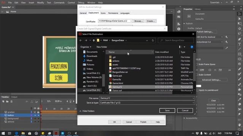Choose the Oval tool

point(240,59)
